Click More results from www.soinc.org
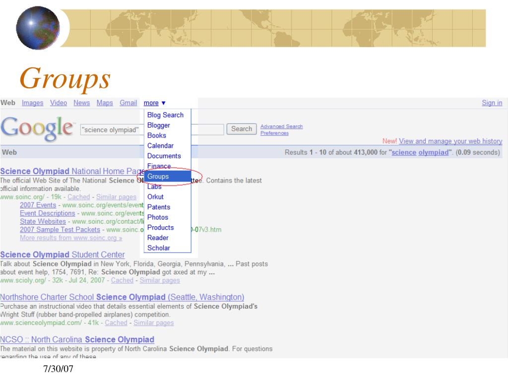 pos(71,238)
